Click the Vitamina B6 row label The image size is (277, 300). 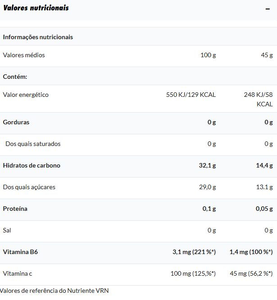[x=20, y=252]
